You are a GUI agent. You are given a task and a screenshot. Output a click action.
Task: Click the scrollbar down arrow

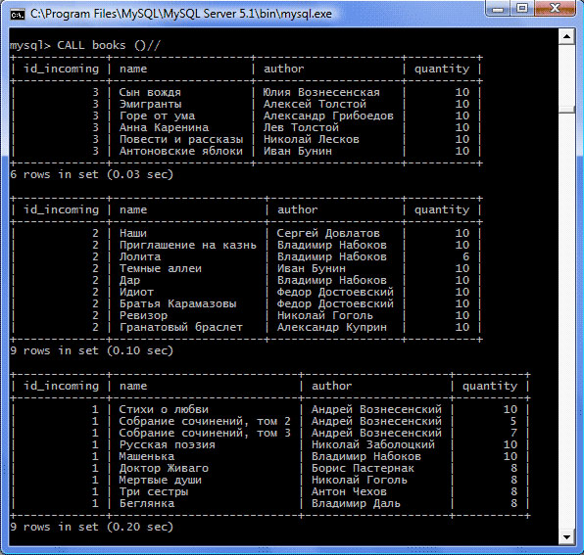click(x=566, y=537)
